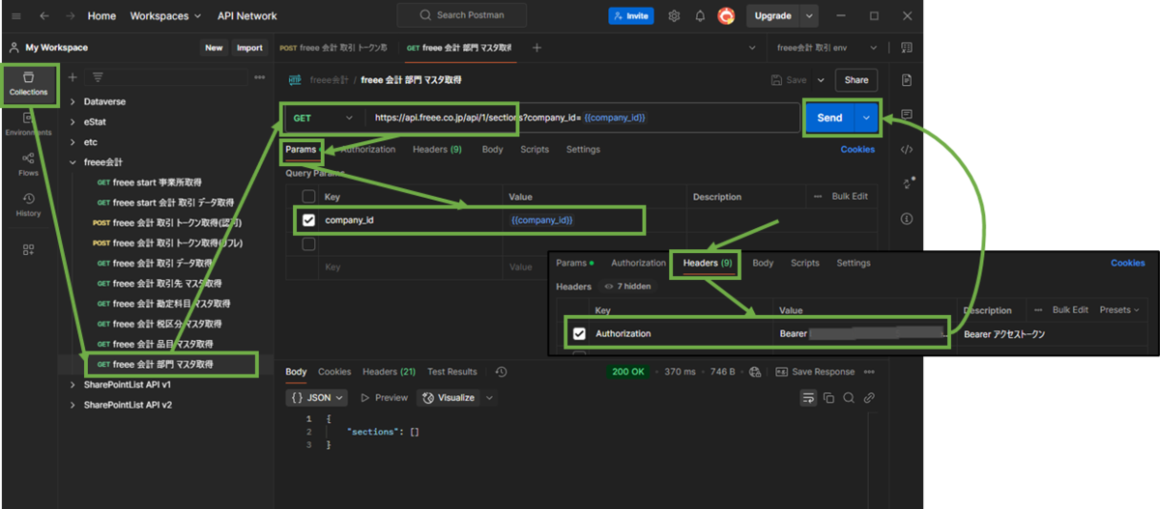Image resolution: width=1160 pixels, height=509 pixels.
Task: Click the Send button
Action: coord(829,118)
